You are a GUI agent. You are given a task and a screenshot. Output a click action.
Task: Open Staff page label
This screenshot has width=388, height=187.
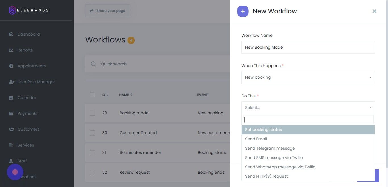(x=22, y=161)
